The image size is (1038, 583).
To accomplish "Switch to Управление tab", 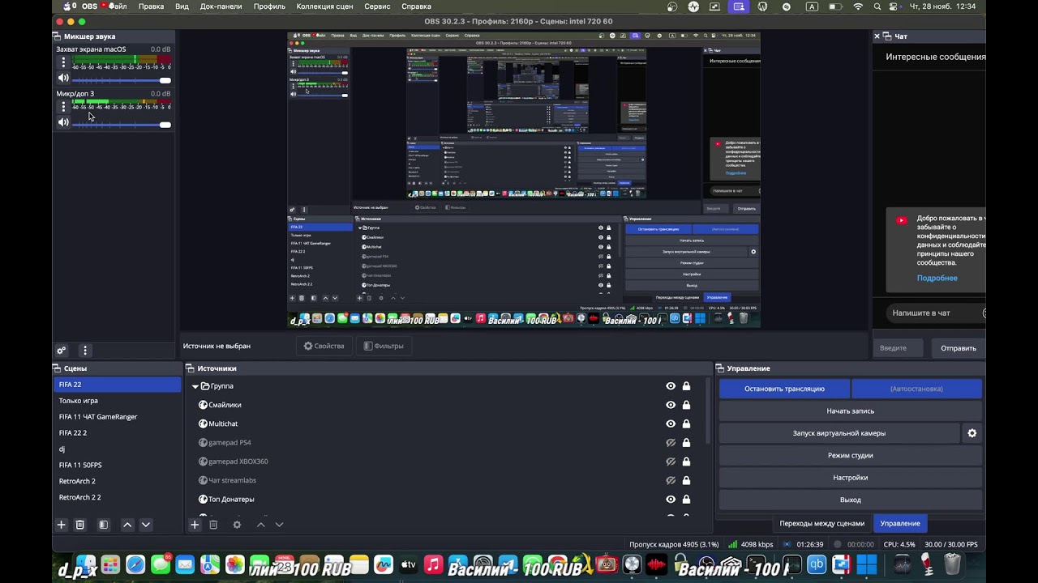I will click(x=900, y=523).
